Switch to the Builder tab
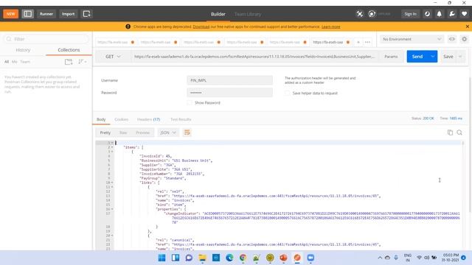472x265 pixels. click(x=218, y=14)
